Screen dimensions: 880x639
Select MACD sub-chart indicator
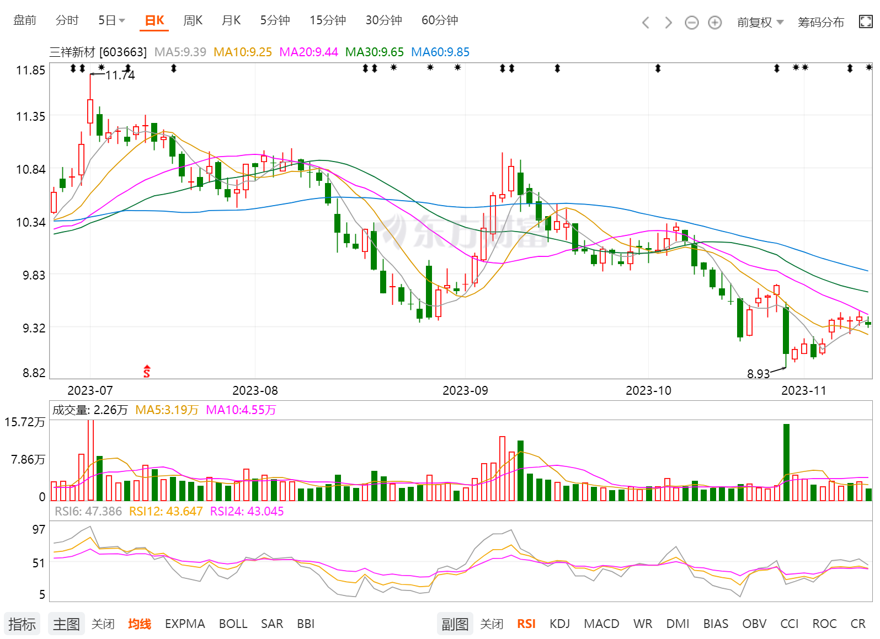click(601, 624)
